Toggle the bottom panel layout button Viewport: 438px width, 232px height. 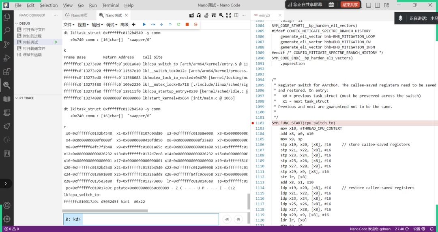(x=368, y=5)
